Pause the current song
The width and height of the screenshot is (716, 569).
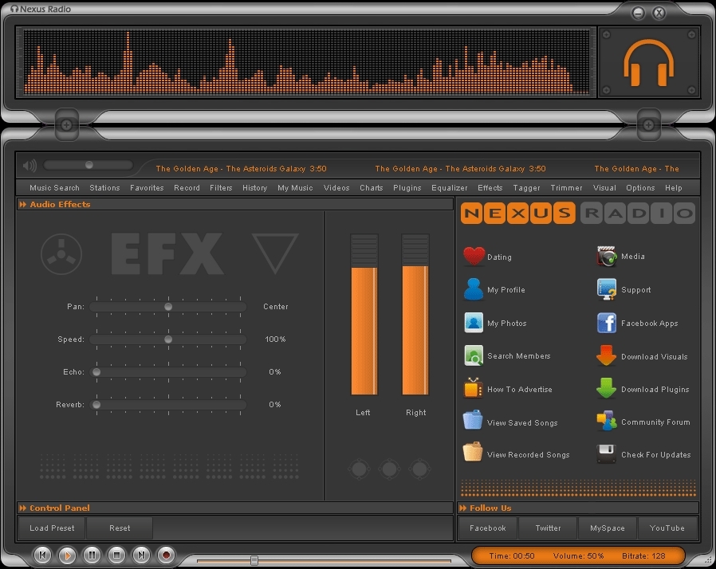pyautogui.click(x=92, y=555)
